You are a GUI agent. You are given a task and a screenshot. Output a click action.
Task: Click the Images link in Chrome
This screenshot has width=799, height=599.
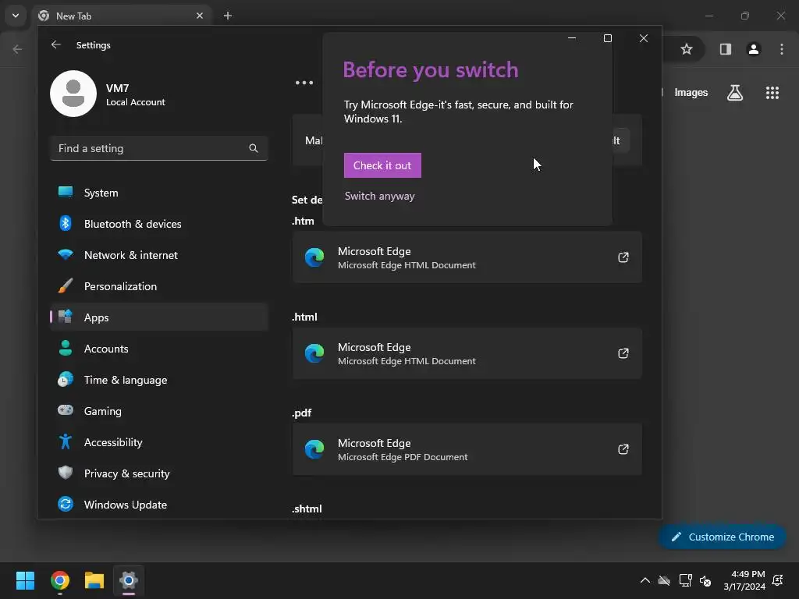pyautogui.click(x=691, y=93)
